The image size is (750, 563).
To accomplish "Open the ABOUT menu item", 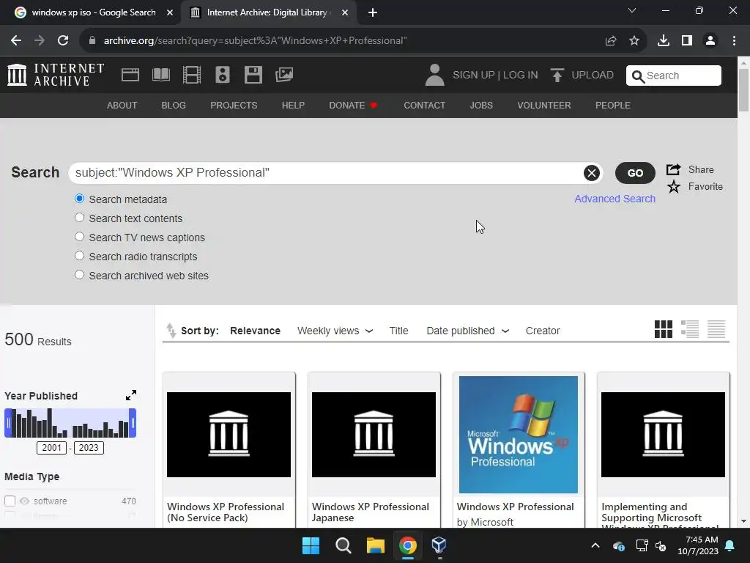I will point(122,106).
